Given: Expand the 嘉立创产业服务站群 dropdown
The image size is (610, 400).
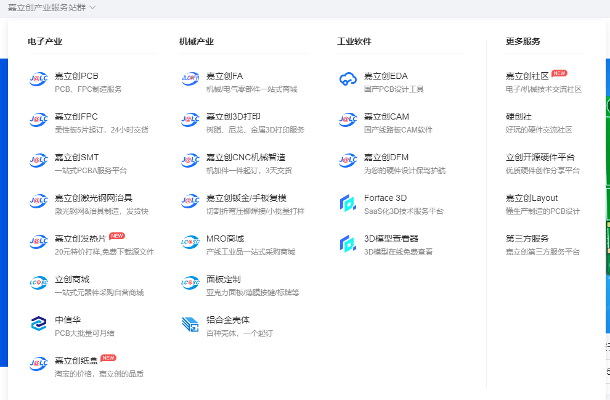Looking at the screenshot, I should [52, 8].
